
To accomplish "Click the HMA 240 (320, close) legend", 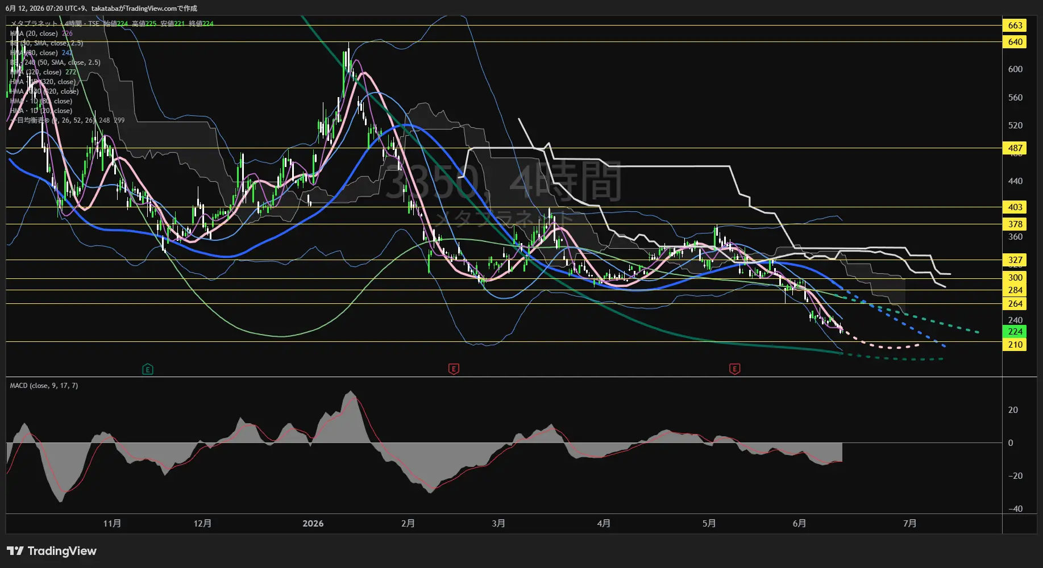I will pyautogui.click(x=44, y=91).
